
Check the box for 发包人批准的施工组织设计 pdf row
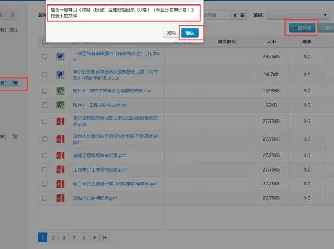coord(45,139)
